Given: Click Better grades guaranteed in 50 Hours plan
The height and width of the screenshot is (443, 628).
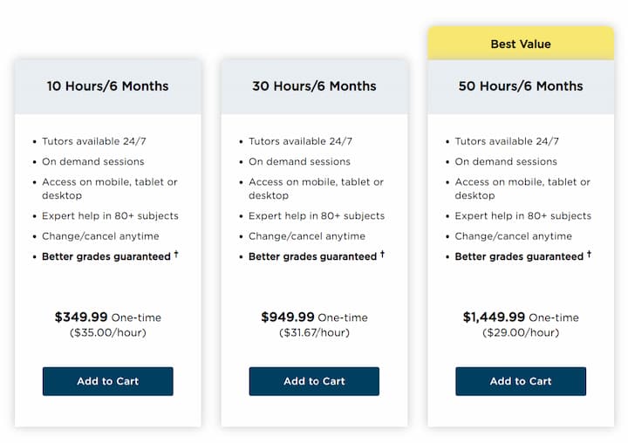Looking at the screenshot, I should pos(519,256).
